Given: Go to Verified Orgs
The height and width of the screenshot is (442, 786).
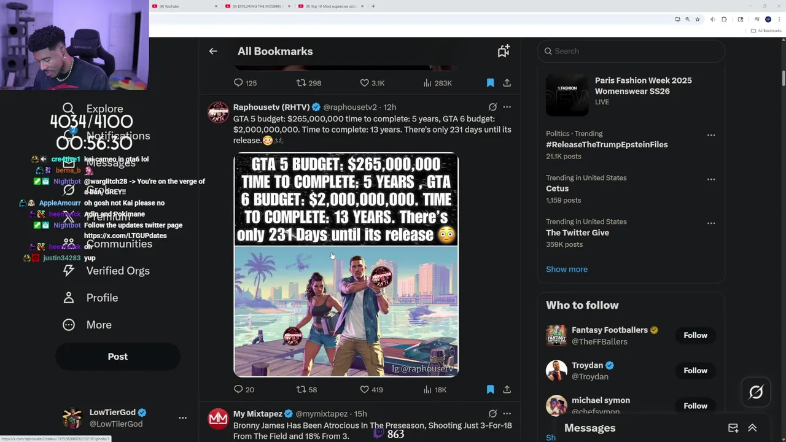Looking at the screenshot, I should click(x=106, y=271).
